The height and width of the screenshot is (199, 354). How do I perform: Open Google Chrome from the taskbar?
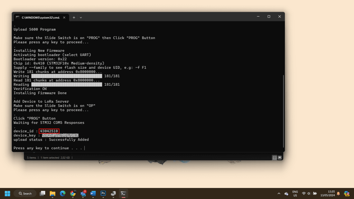point(73,193)
